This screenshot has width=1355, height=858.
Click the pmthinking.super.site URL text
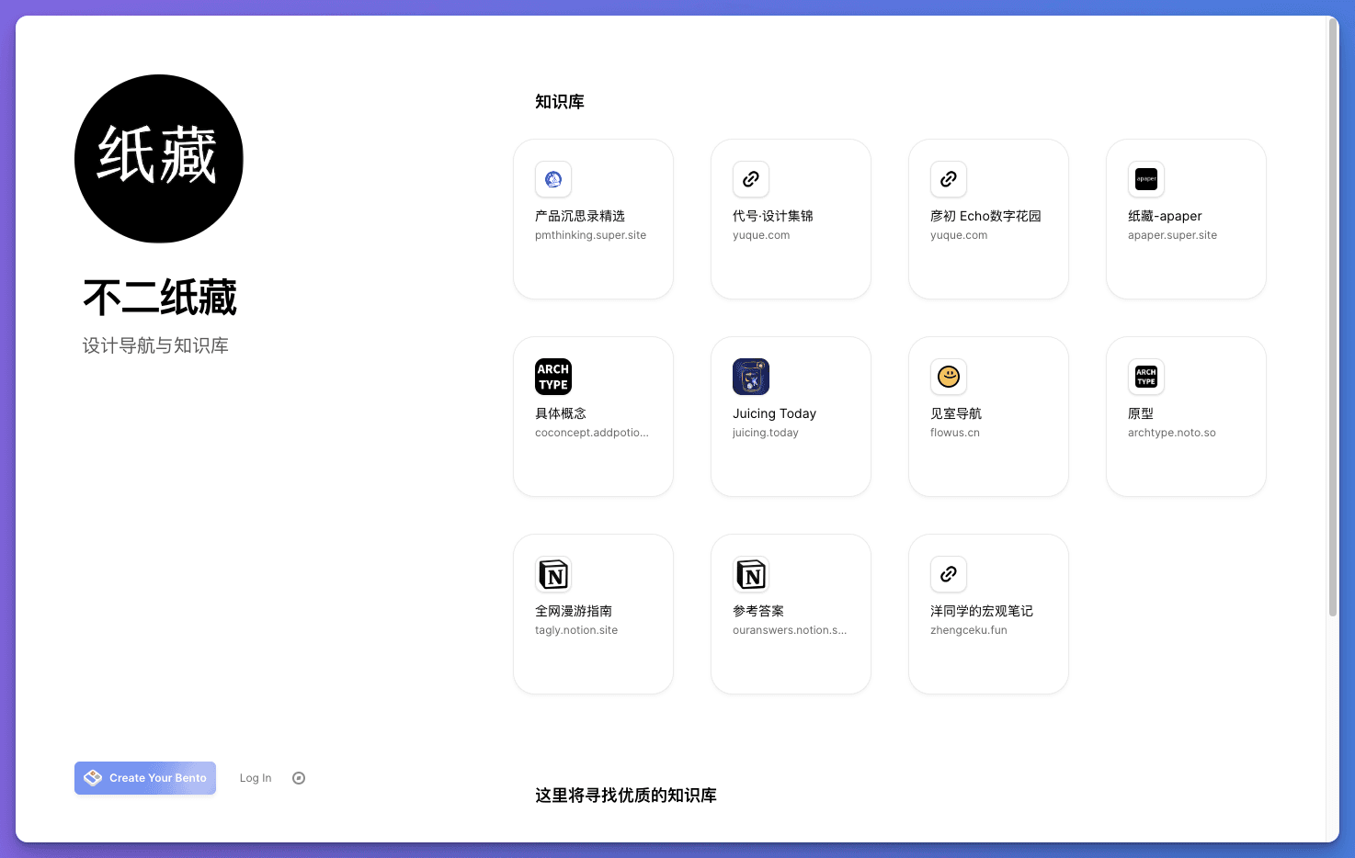(590, 235)
